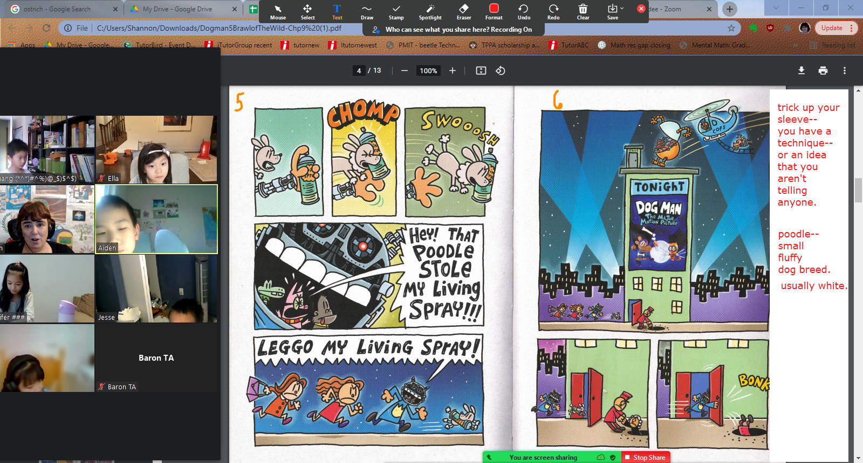Viewport: 863px width, 463px height.
Task: Bookmark this page with star icon
Action: [731, 28]
